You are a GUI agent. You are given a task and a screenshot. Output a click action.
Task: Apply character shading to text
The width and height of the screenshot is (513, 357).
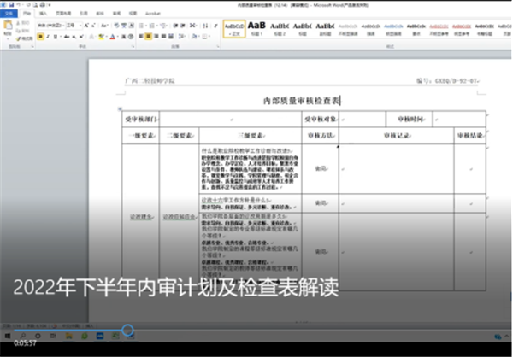click(x=123, y=36)
